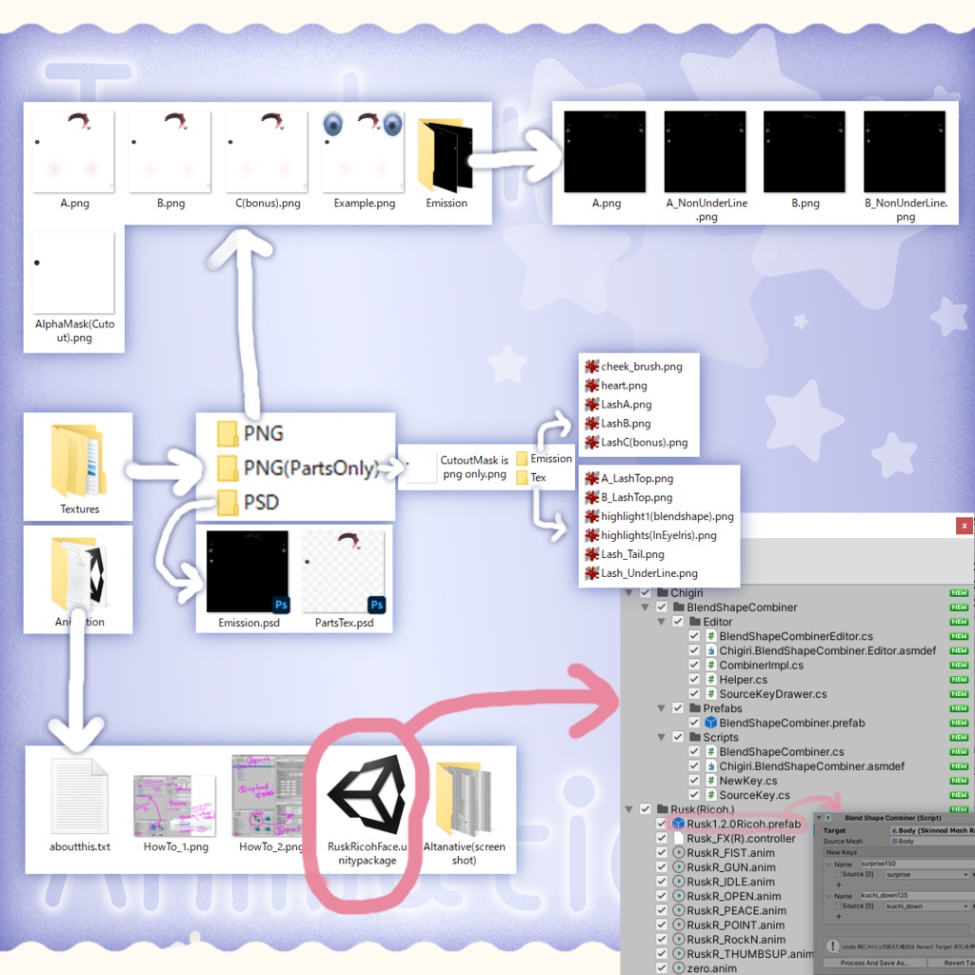Open the 'kuchi_down' source dropdown
975x975 pixels.
point(927,906)
